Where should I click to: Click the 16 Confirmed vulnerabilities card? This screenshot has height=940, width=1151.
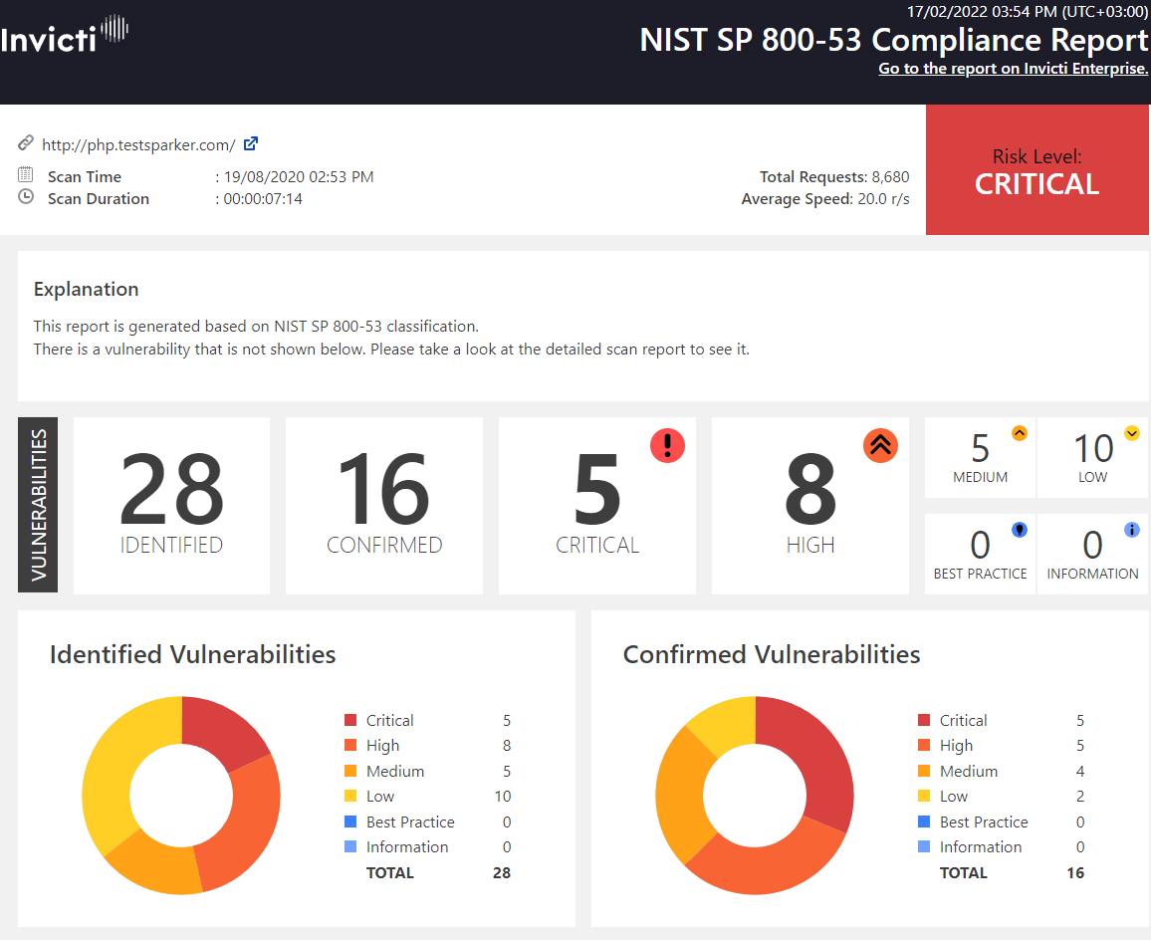[384, 505]
